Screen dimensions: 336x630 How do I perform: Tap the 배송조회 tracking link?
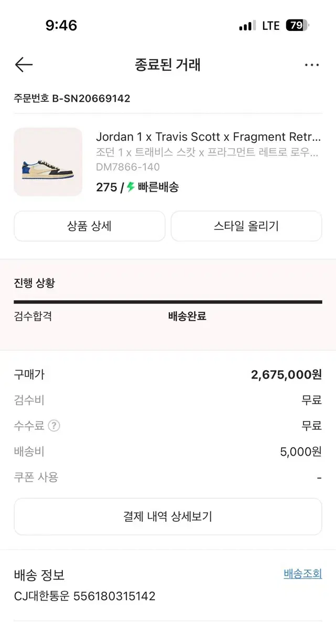click(x=302, y=573)
